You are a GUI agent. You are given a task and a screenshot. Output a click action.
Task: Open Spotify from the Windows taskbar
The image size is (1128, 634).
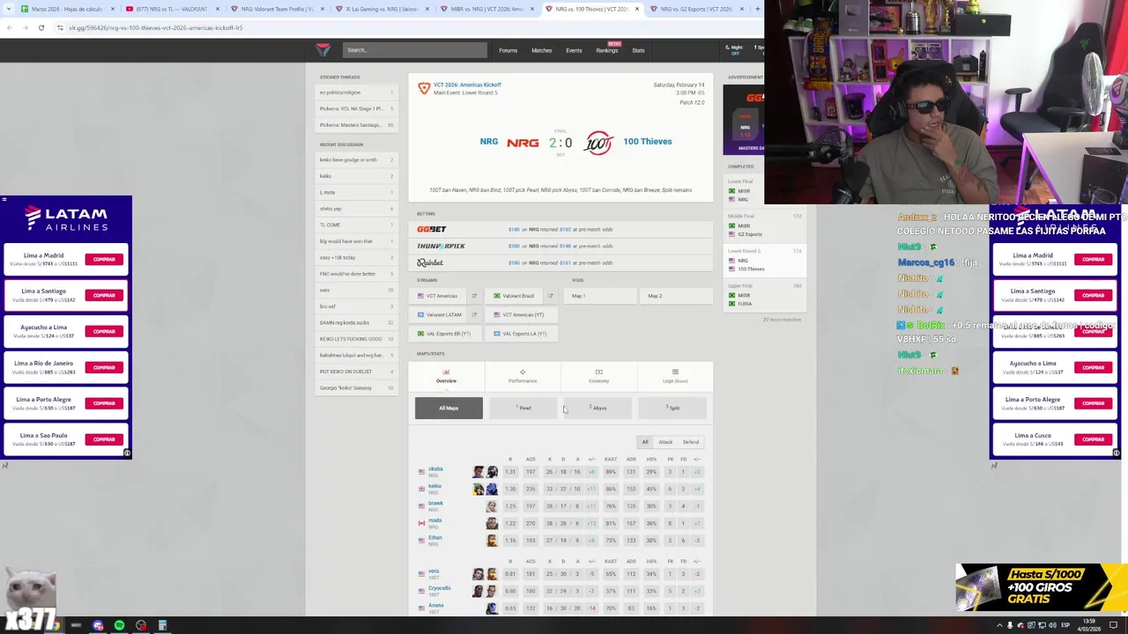pos(119,625)
